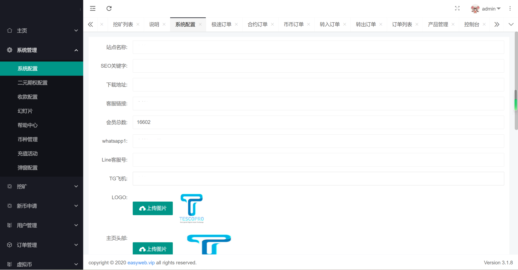518x270 pixels.
Task: Refresh the page using the reload icon
Action: point(109,9)
